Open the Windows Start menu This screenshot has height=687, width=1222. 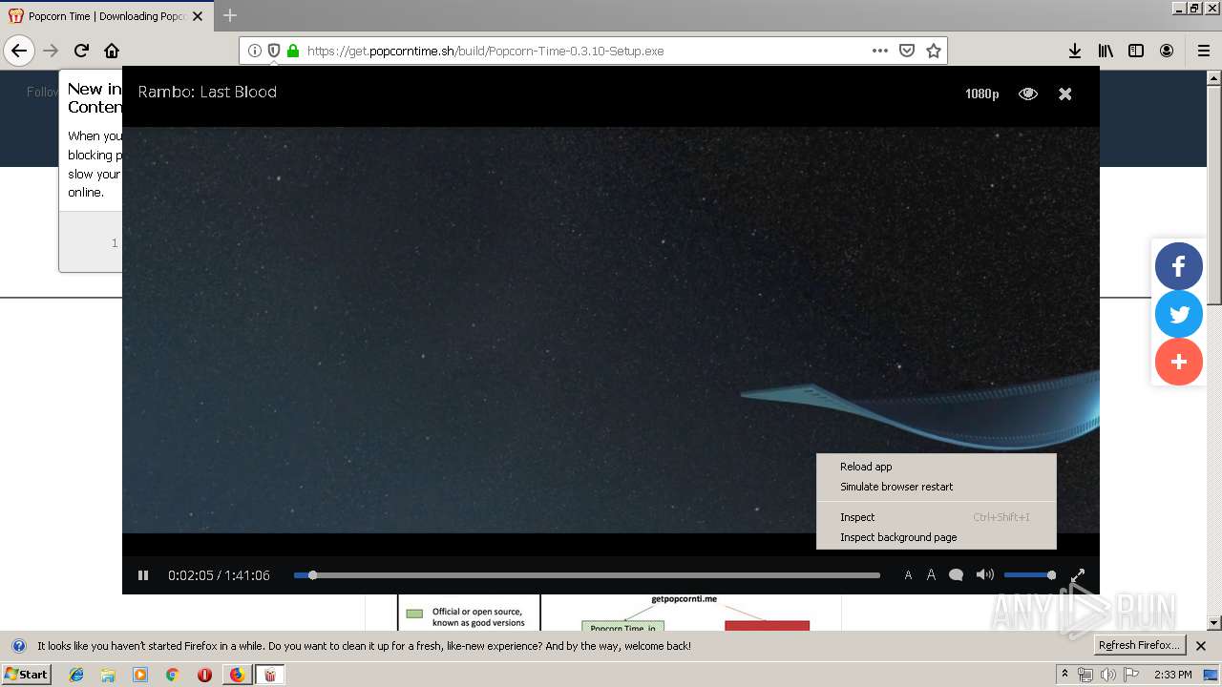coord(27,675)
